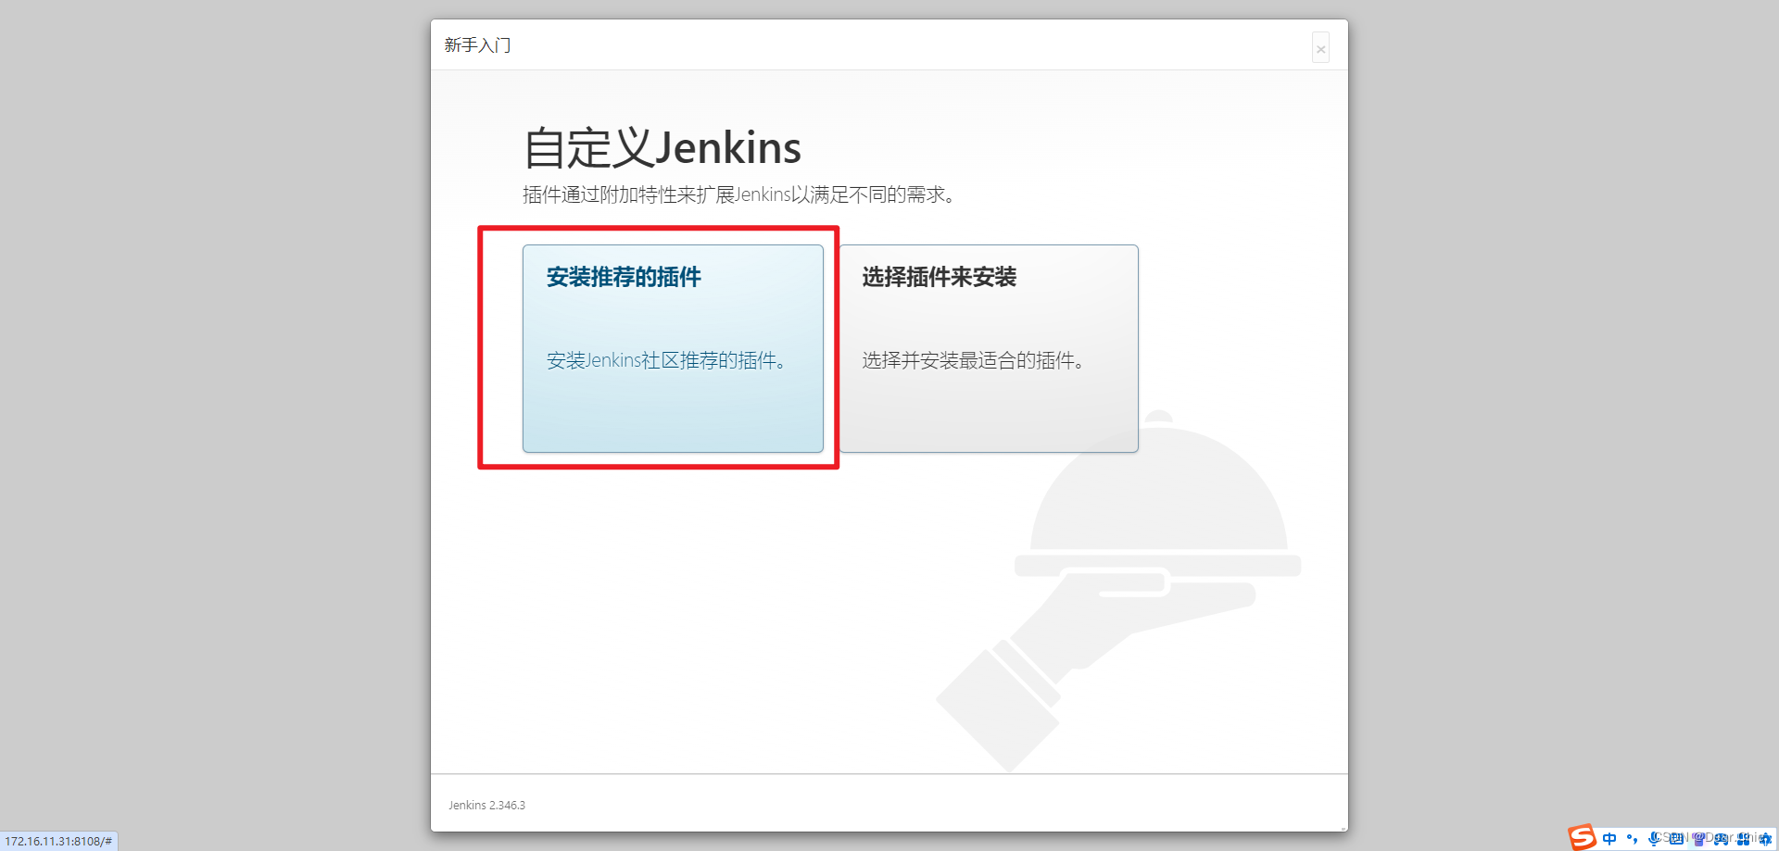Click the '安装Jenkins社区推荐的插件。' description
The image size is (1779, 851).
pos(667,360)
